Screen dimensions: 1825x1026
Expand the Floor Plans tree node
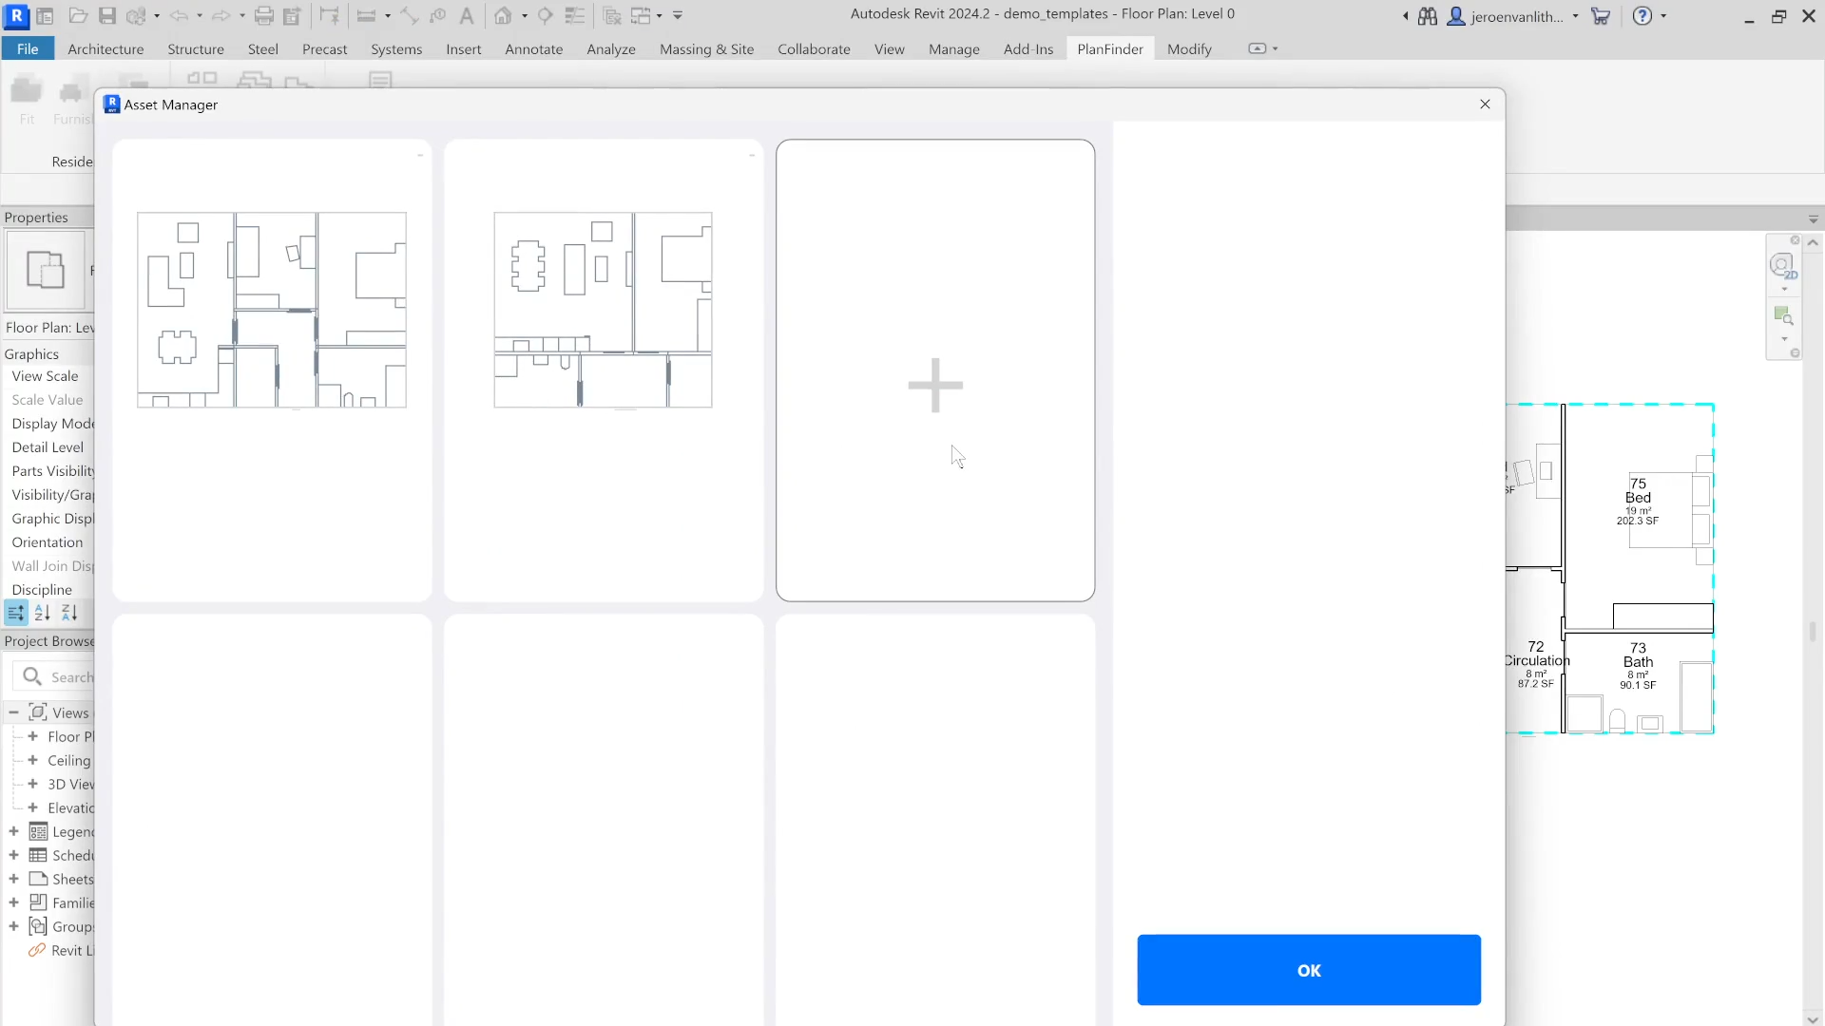click(33, 736)
